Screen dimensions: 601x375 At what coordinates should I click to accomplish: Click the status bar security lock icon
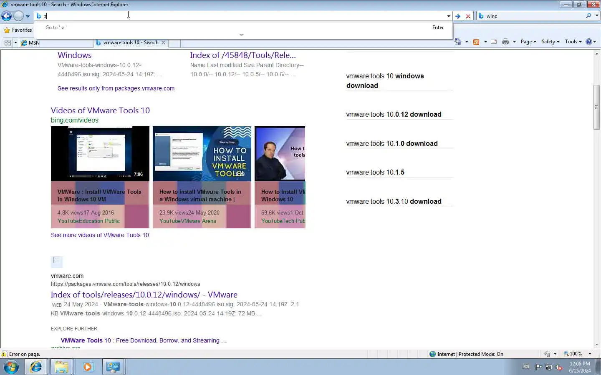[547, 354]
